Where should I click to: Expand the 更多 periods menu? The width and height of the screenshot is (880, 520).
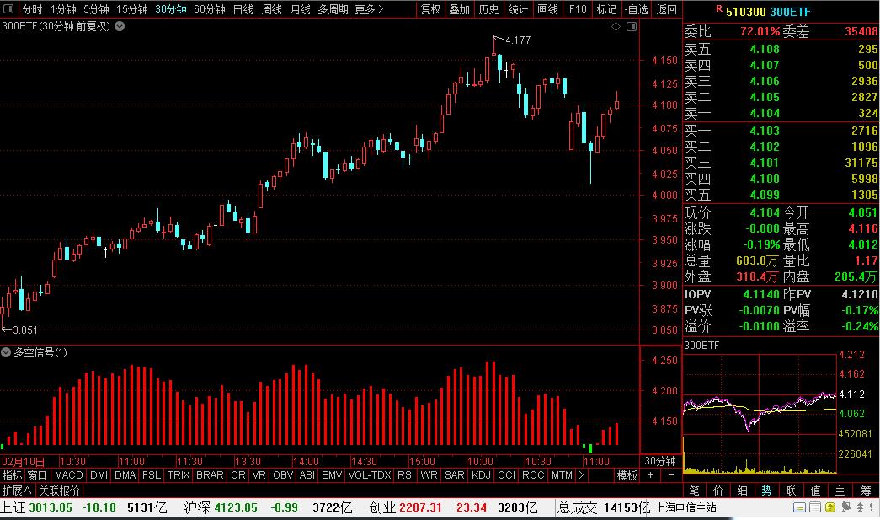click(370, 9)
